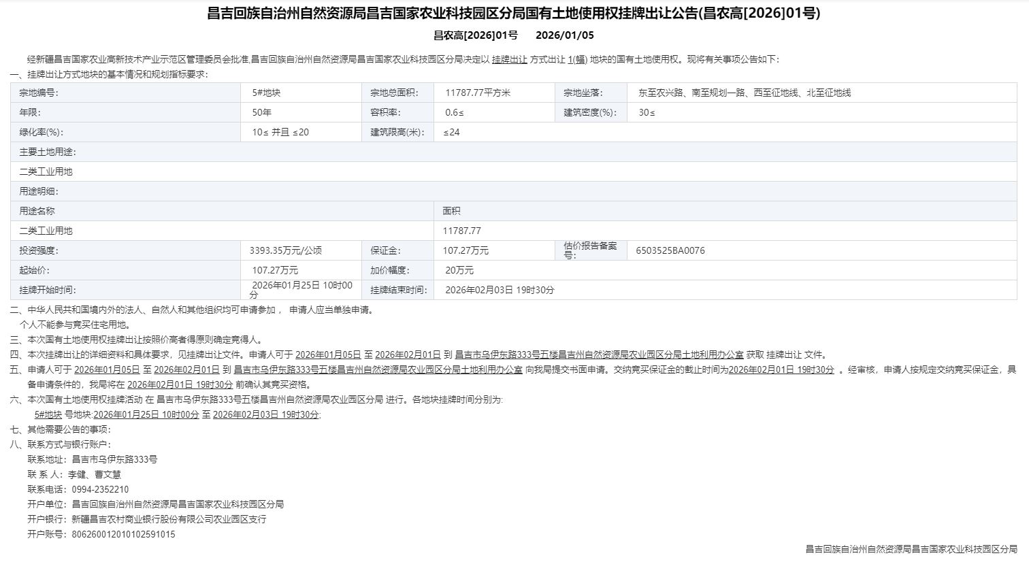This screenshot has height=562, width=1029.
Task: Click the issuing bureau signature at the bottom right
Action: tap(911, 549)
